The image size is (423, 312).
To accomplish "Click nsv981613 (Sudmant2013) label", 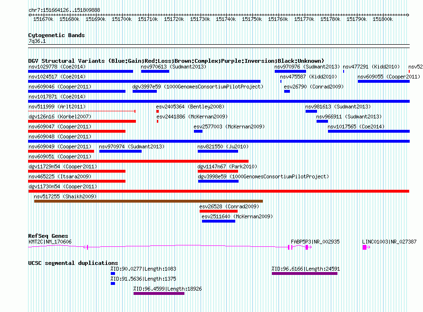I will [x=338, y=107].
